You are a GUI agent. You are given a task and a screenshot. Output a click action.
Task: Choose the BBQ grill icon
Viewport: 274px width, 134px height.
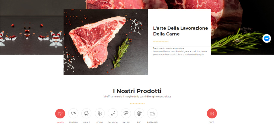[x=139, y=113]
